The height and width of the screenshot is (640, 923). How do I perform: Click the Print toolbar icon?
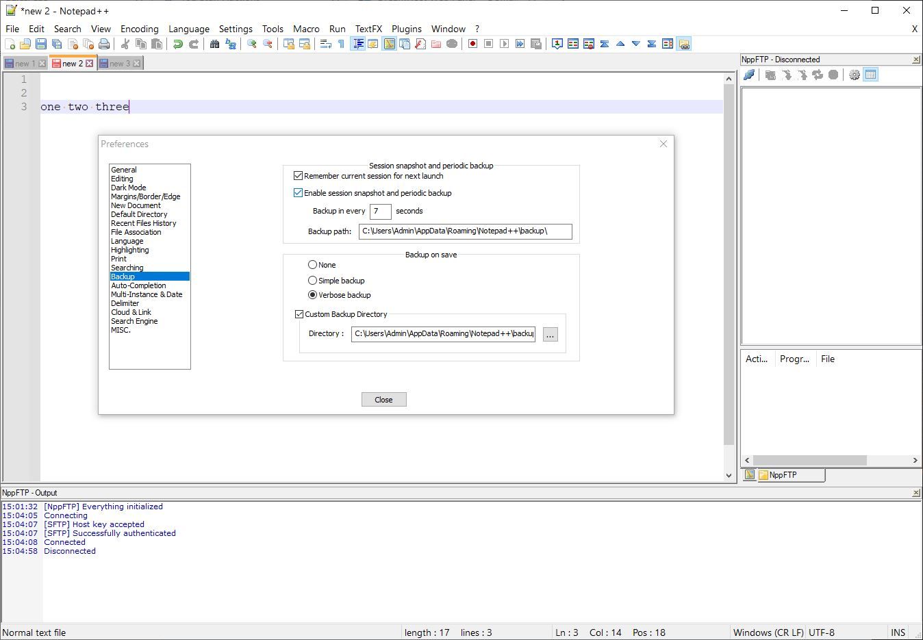point(104,44)
